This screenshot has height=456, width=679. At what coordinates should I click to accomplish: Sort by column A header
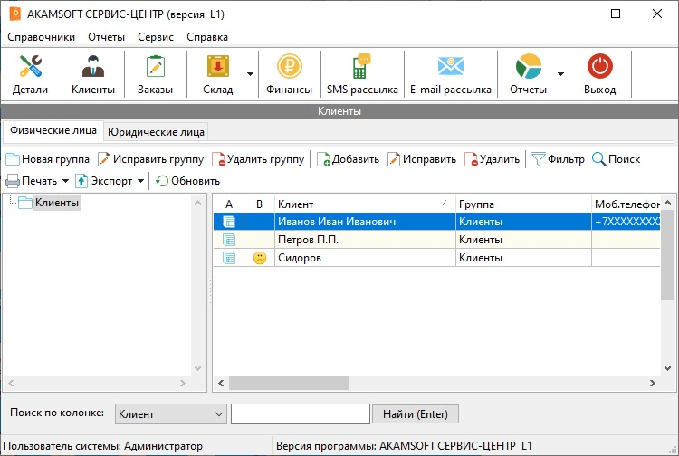229,204
